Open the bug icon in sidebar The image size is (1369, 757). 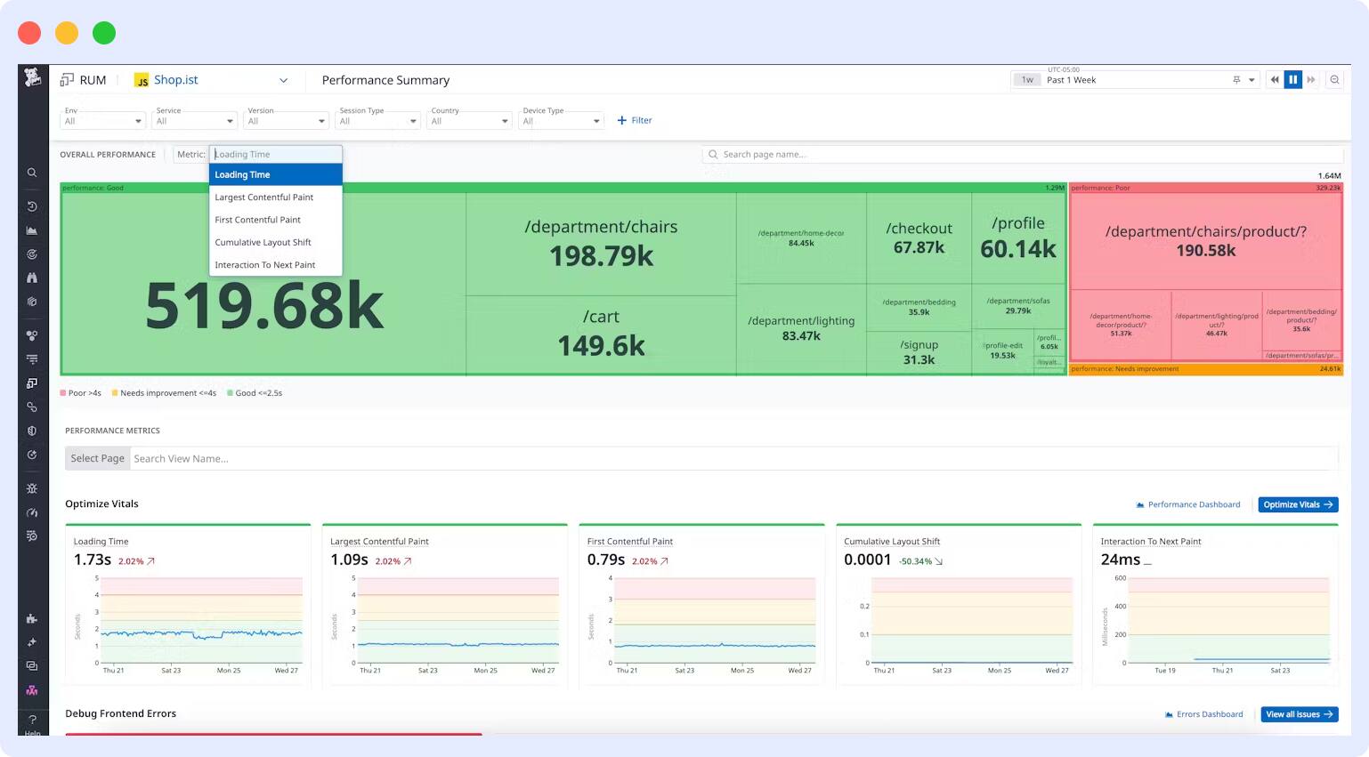[32, 488]
